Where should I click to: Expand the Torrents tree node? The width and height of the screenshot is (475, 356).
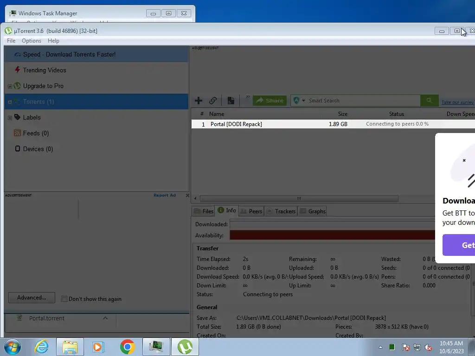tap(10, 102)
